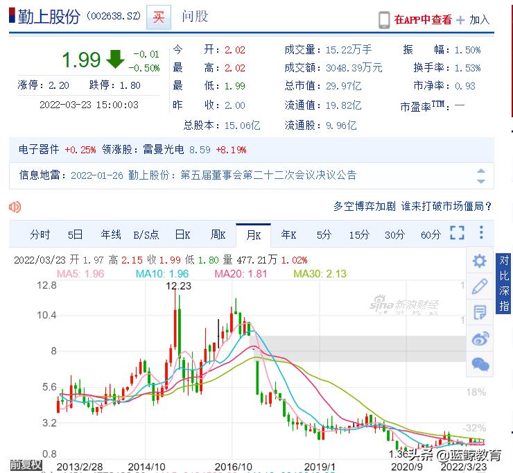Click the fullscreen expand chart icon
513x473 pixels.
pyautogui.click(x=457, y=233)
